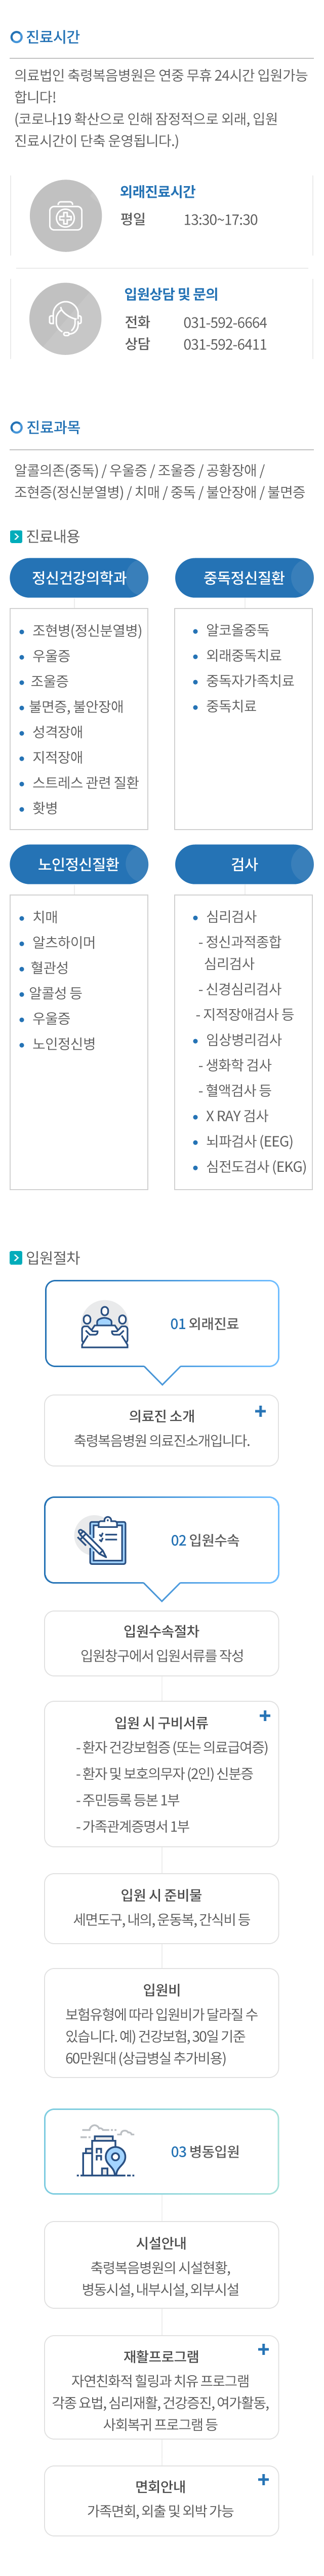
Task: Select the 노인정신질환 tab header
Action: [x=79, y=864]
